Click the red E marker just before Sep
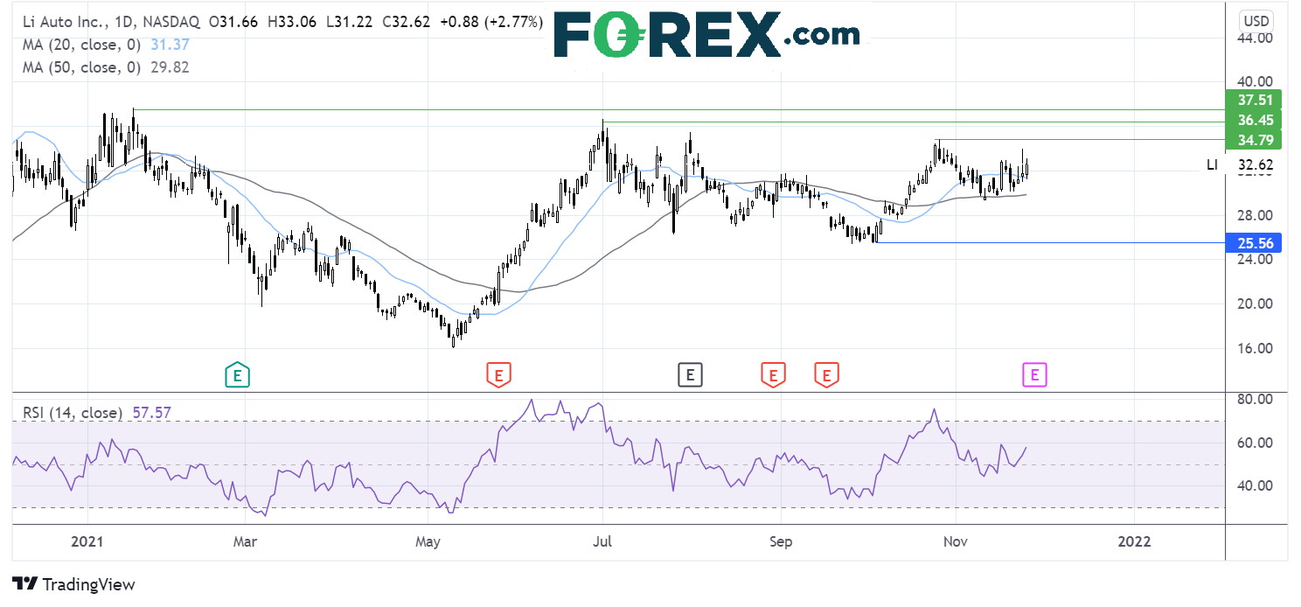Viewport: 1301px width, 607px height. point(772,375)
